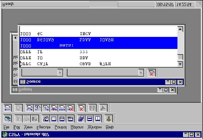This screenshot has height=139, width=203.
Task: Open the Window menu
Action: click(94, 128)
